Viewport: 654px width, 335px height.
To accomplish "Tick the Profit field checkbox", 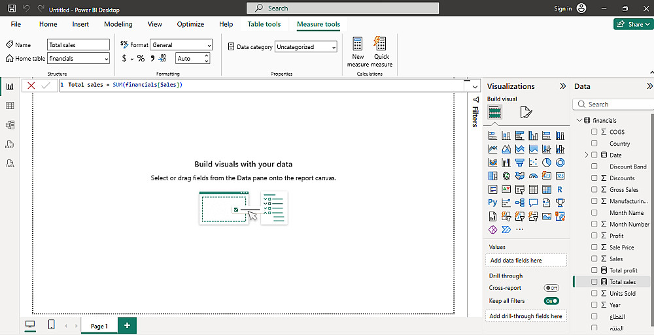I will pyautogui.click(x=594, y=236).
